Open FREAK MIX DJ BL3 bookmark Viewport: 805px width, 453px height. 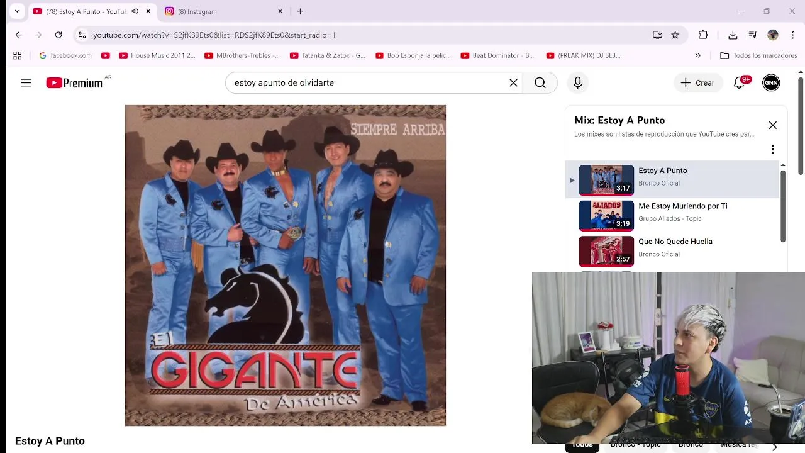[x=584, y=55]
